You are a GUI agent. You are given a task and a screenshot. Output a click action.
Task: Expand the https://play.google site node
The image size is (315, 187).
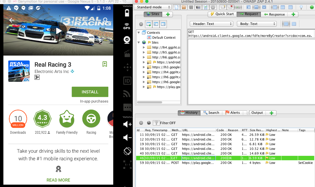pos(144,87)
